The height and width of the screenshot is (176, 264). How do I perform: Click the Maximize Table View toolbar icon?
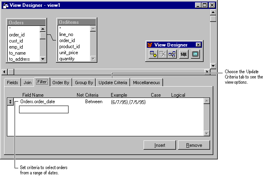[x=195, y=55]
